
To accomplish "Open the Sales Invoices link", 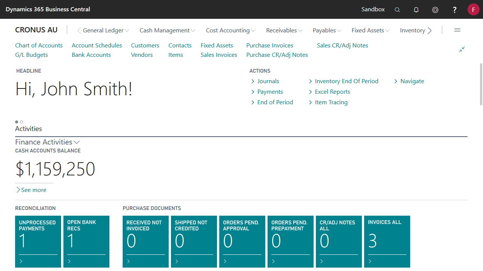I will tap(219, 55).
